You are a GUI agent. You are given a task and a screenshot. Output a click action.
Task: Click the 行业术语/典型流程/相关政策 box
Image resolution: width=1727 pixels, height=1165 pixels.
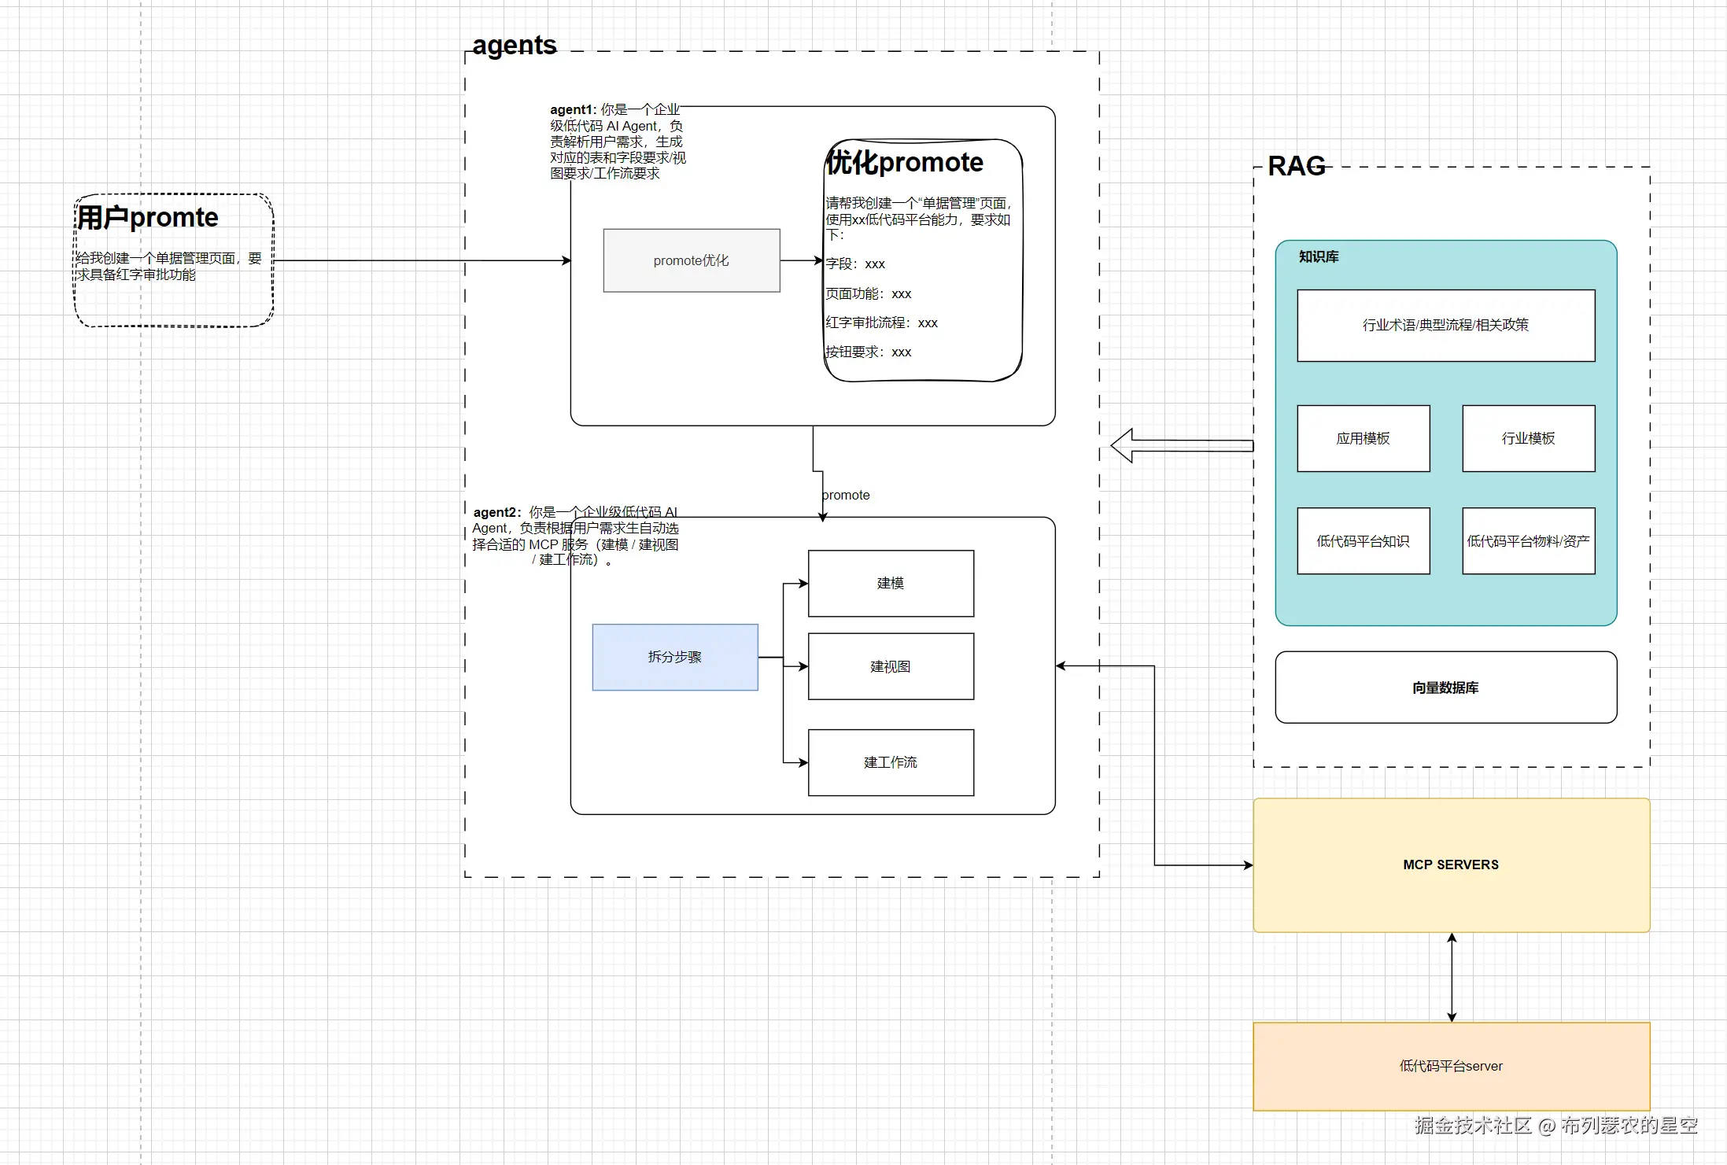1445,325
